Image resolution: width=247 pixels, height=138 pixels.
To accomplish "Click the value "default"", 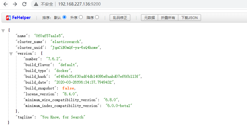I will (x=67, y=65).
